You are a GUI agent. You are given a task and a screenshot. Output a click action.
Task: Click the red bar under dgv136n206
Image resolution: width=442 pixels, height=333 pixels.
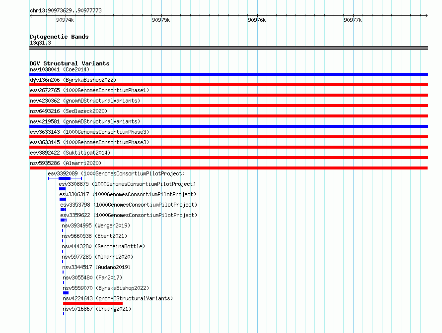[228, 85]
